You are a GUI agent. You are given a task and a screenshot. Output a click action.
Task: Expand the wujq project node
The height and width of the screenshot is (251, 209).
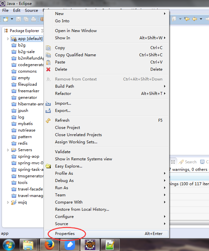pyautogui.click(x=8, y=202)
